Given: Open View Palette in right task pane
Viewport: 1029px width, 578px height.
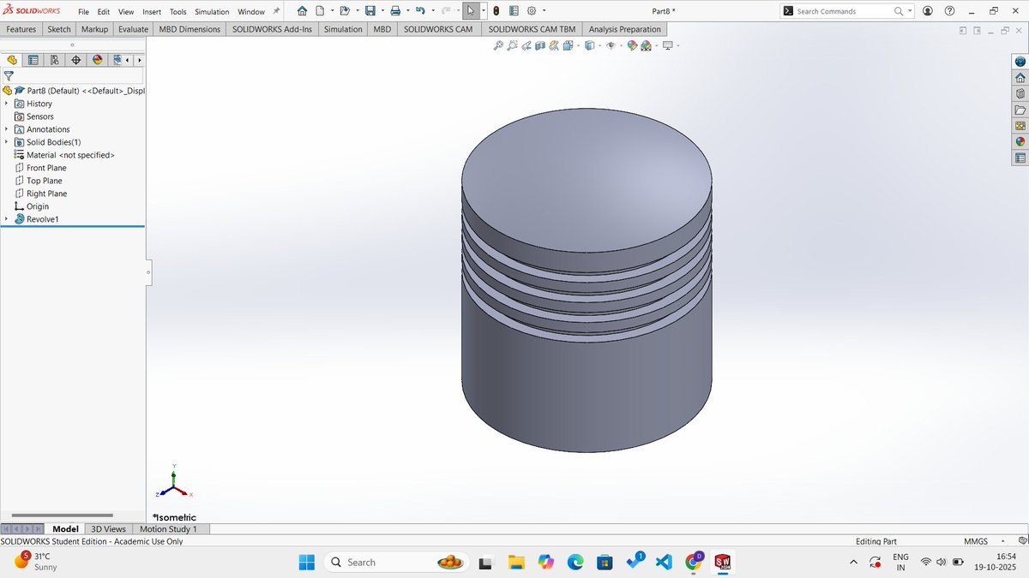Looking at the screenshot, I should (x=1020, y=126).
